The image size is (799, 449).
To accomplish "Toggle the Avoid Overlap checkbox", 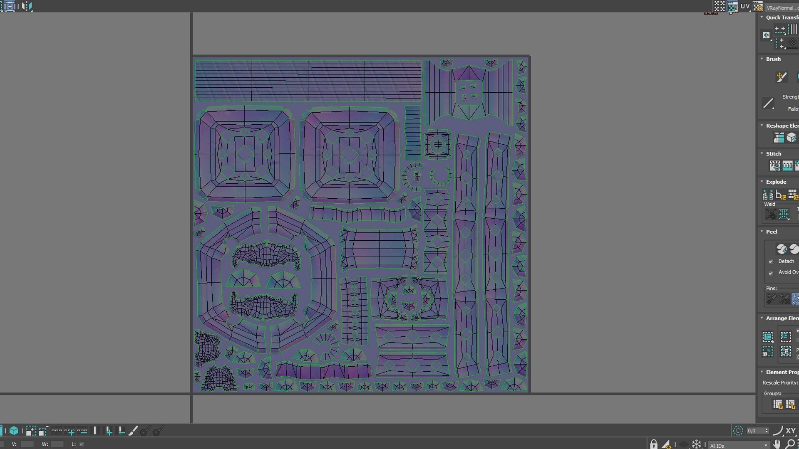I will coord(771,273).
